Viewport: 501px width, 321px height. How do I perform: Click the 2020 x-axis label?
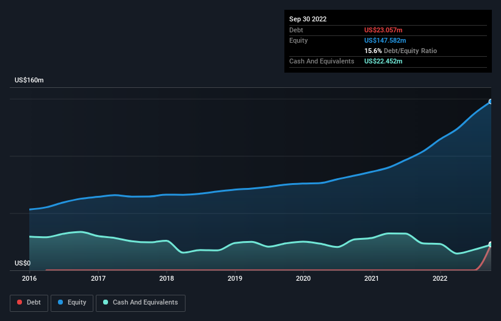point(303,278)
